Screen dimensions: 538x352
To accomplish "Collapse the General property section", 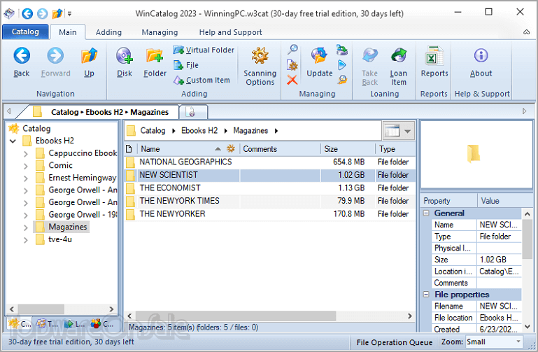I will pyautogui.click(x=426, y=213).
